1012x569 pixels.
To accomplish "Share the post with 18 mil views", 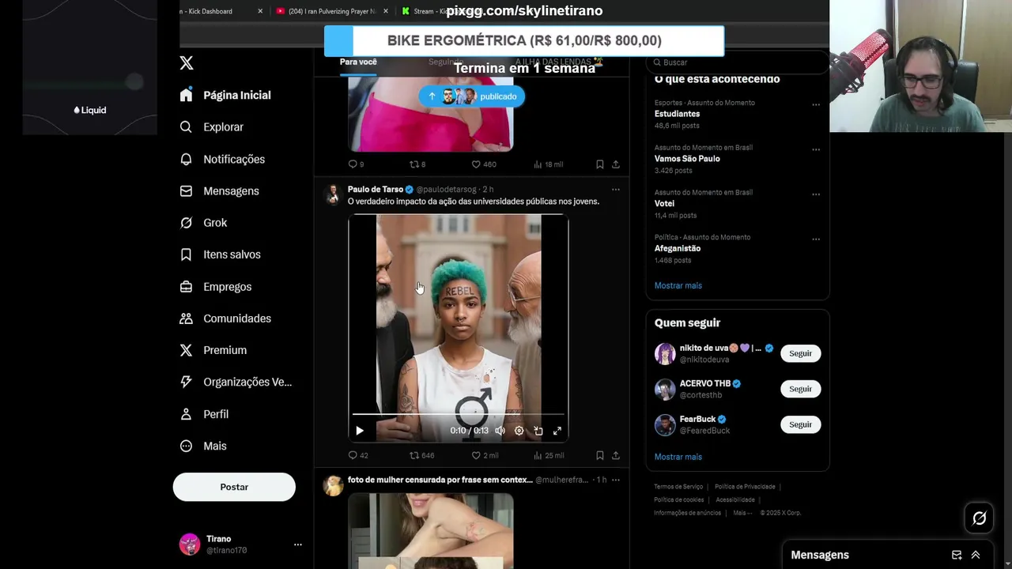I will tap(615, 164).
